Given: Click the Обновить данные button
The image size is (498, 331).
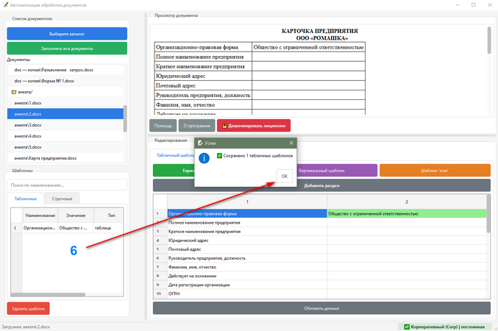Looking at the screenshot, I should point(321,308).
